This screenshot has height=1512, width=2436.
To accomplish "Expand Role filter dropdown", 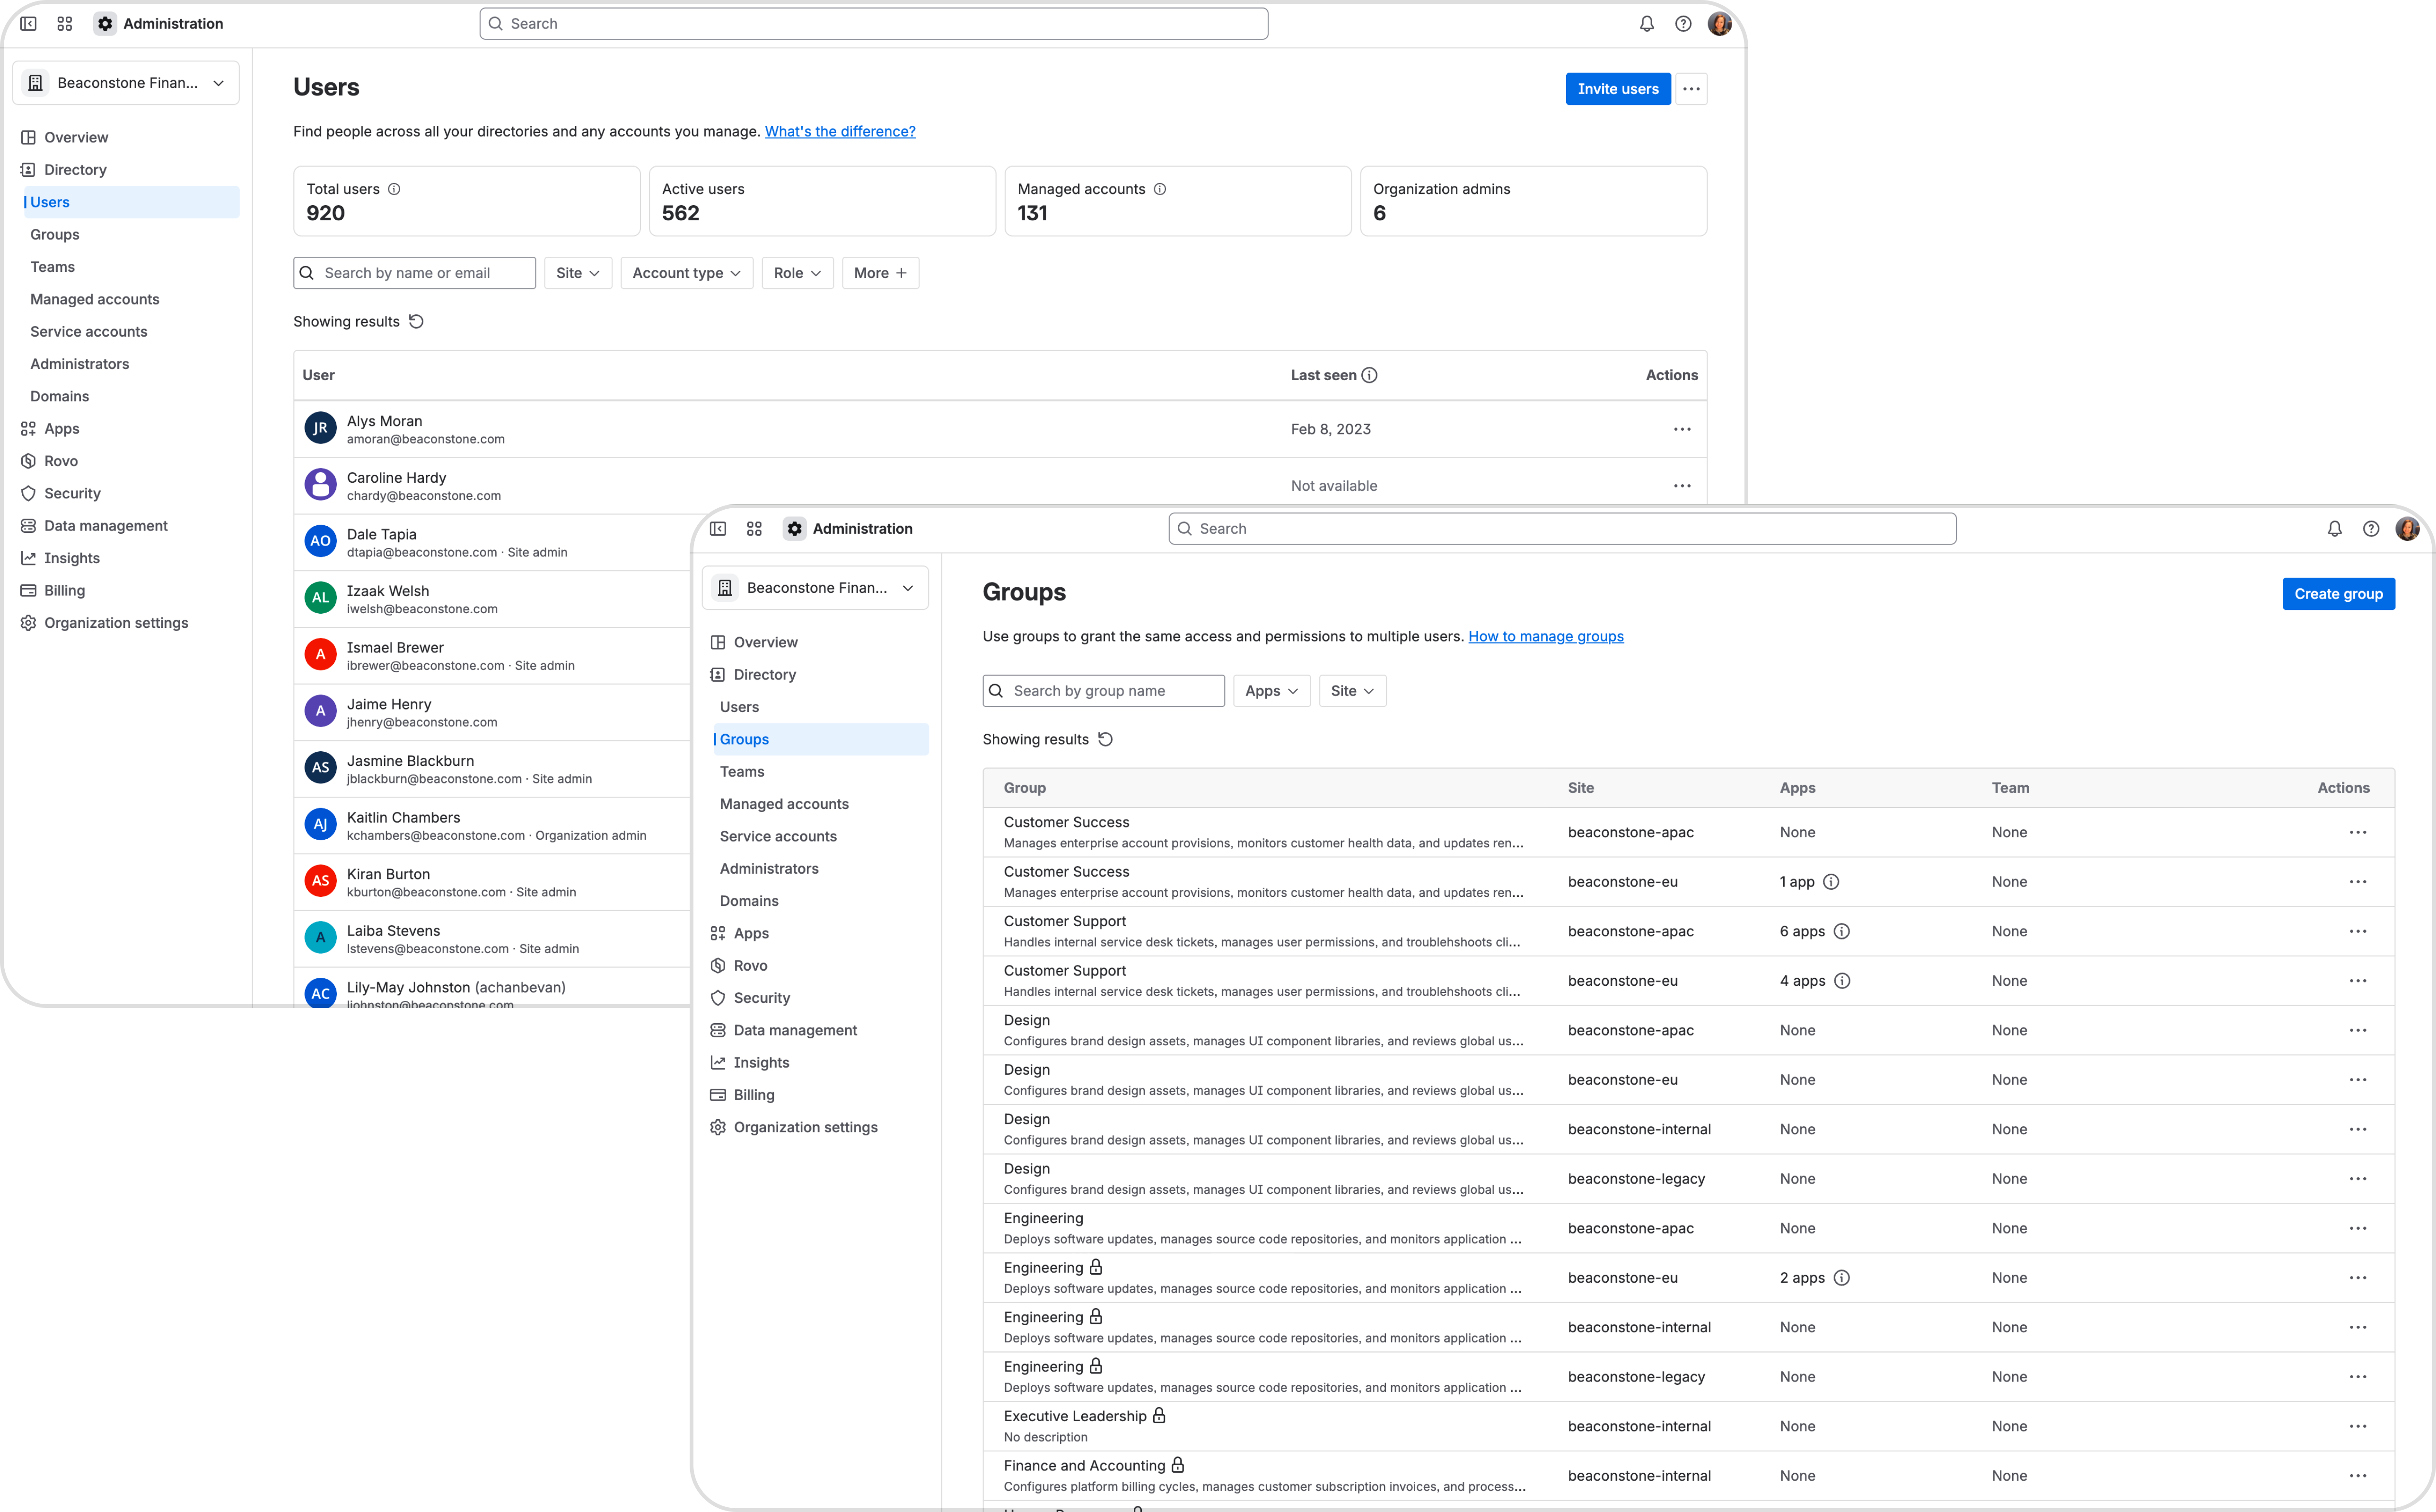I will [x=797, y=273].
